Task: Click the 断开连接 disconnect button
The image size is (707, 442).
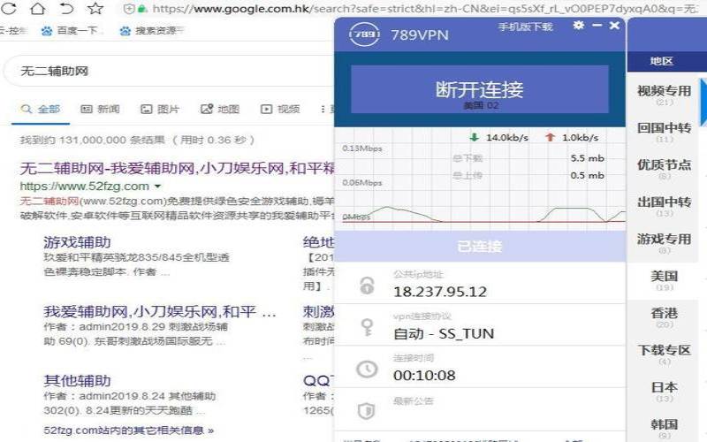Action: 480,89
